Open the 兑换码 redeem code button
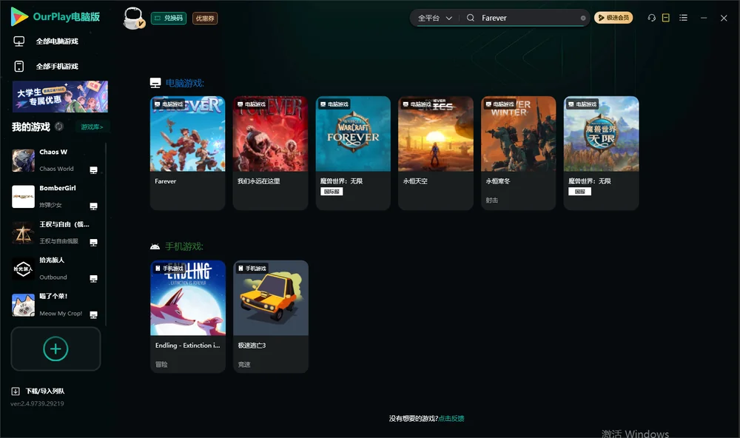 pos(169,18)
